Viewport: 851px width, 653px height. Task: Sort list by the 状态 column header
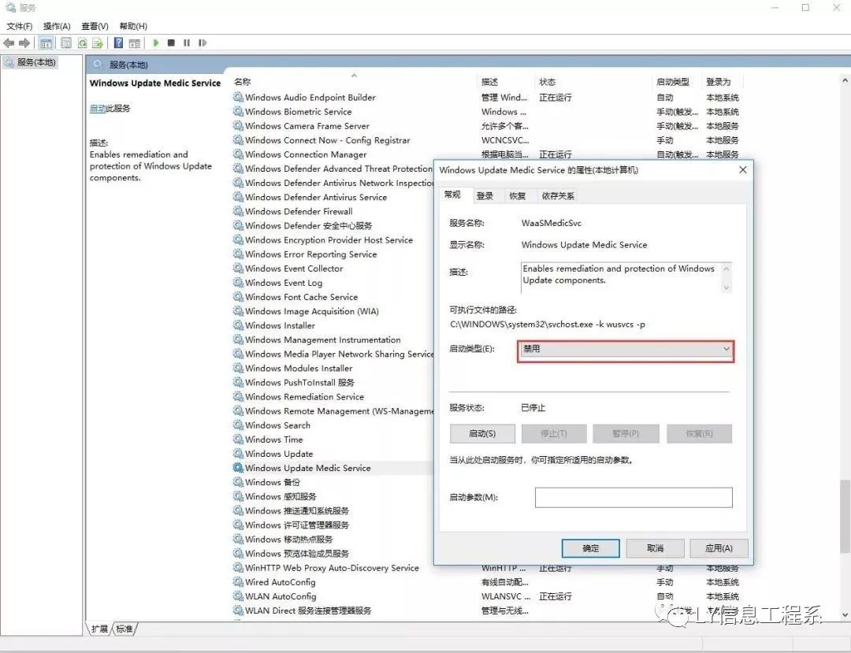[594, 82]
